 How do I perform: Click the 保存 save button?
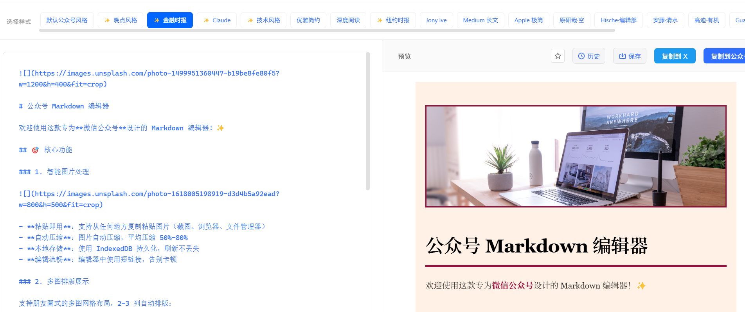(x=629, y=56)
